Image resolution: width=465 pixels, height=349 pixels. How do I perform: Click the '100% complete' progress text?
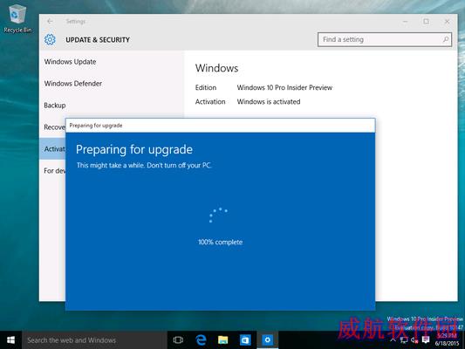tap(221, 242)
